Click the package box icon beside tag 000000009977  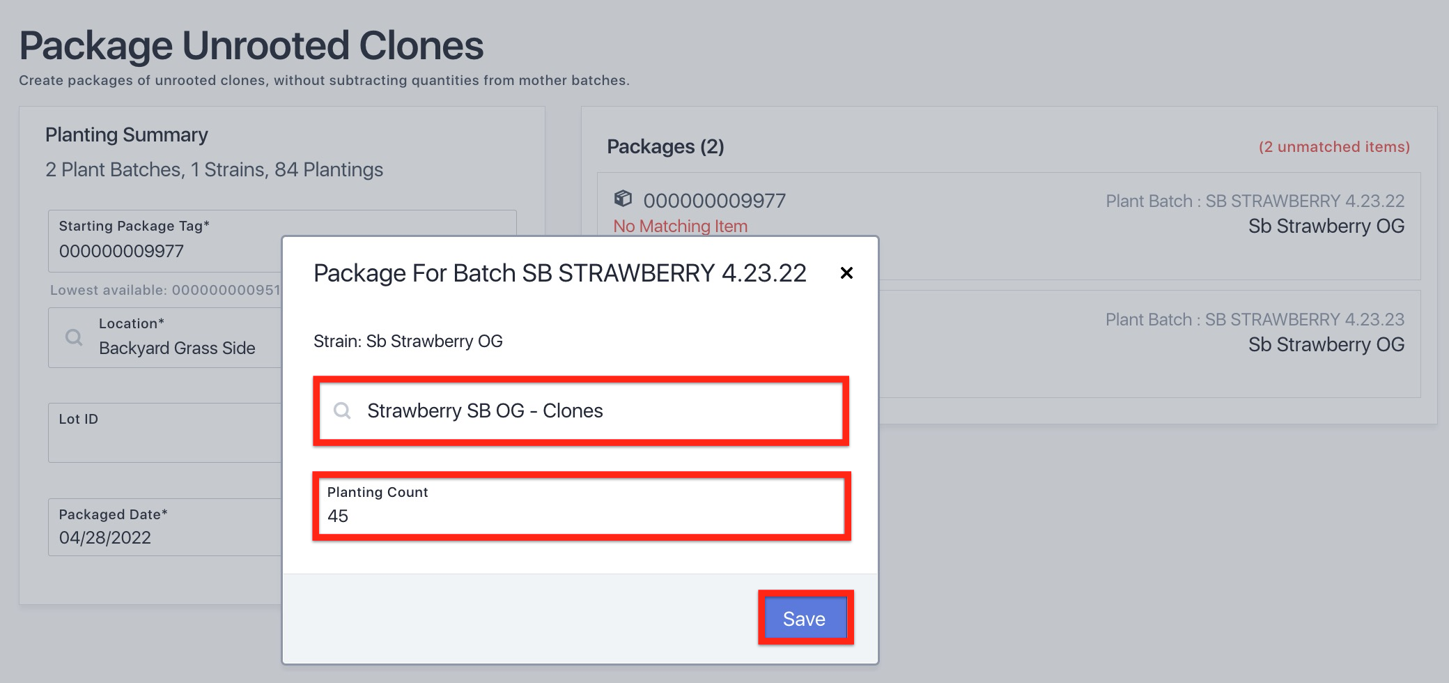(623, 199)
